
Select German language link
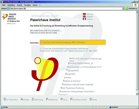[x=90, y=14]
